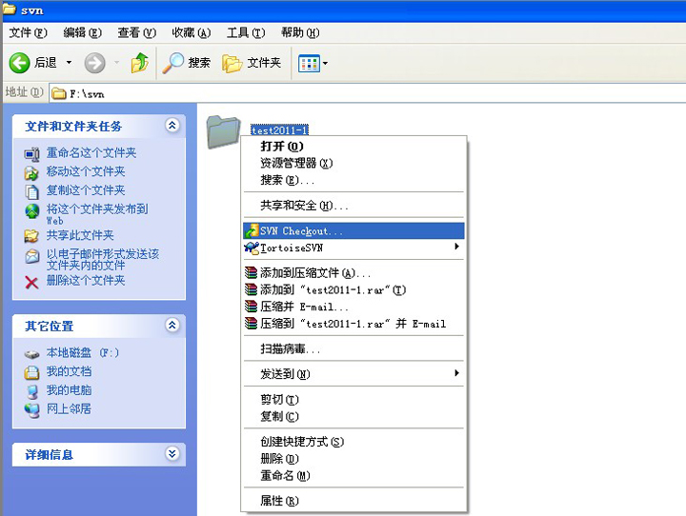Click the e-mail envelope task icon
Viewport: 686px width, 516px height.
[x=31, y=256]
